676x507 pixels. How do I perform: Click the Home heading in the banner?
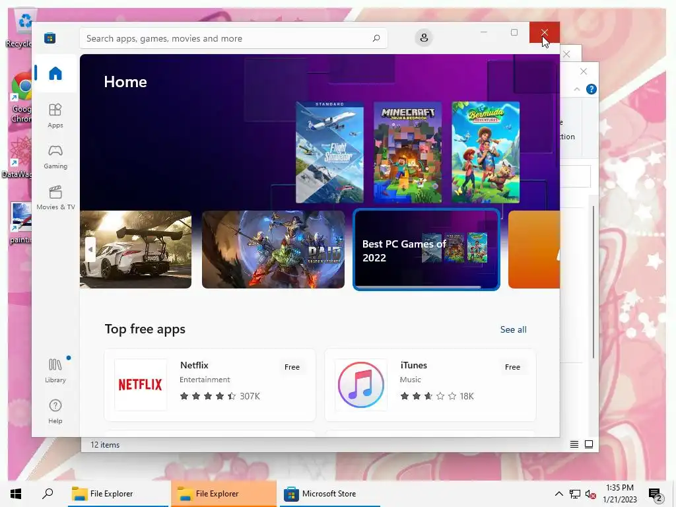[x=125, y=82]
